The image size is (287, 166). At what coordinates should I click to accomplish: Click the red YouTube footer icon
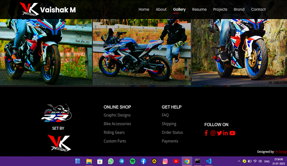[232, 133]
